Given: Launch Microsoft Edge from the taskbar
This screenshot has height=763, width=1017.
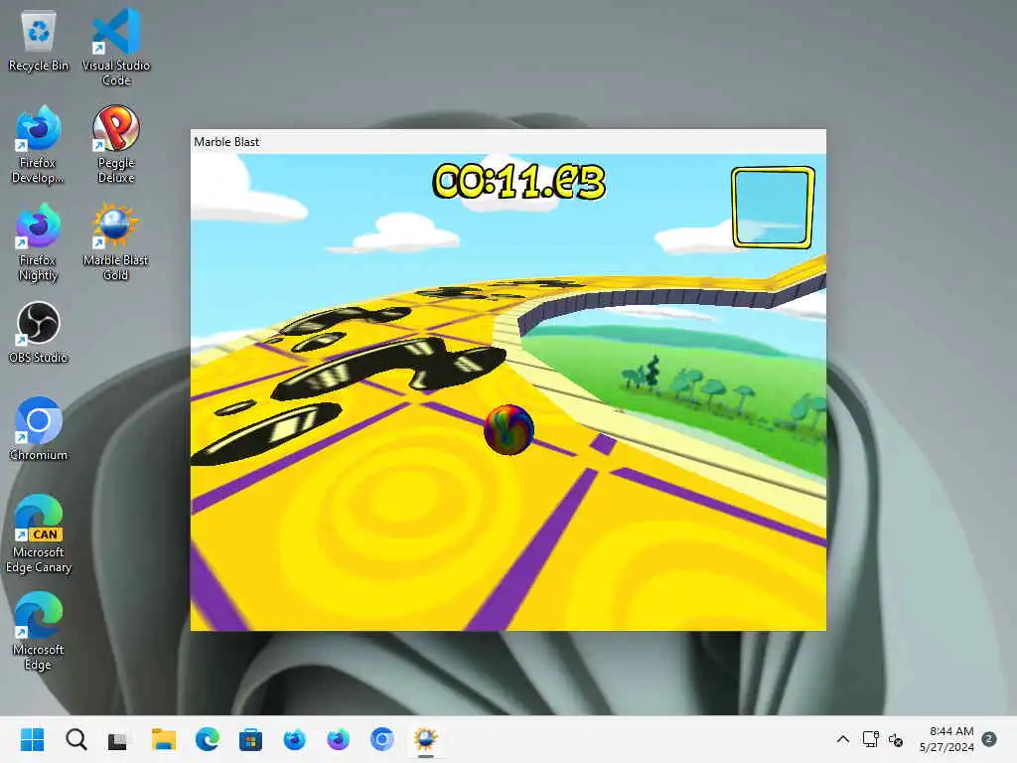Looking at the screenshot, I should point(207,739).
